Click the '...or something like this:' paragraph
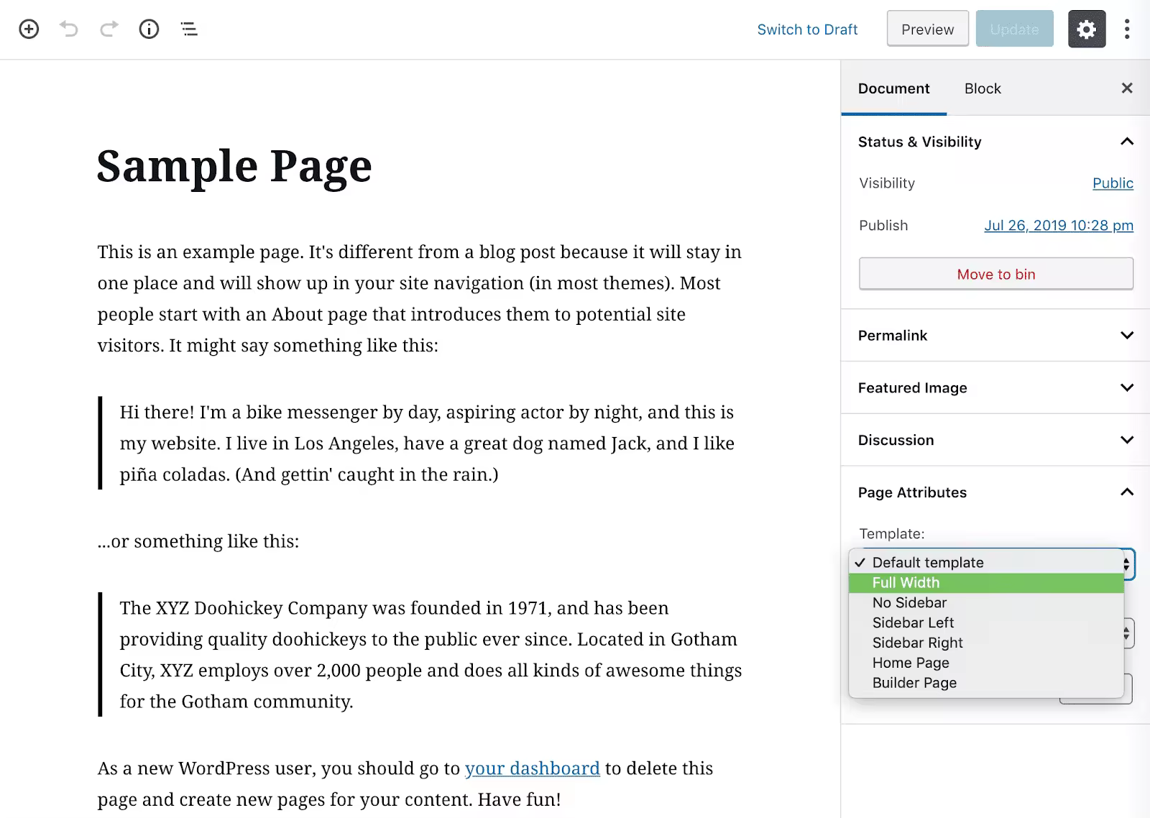The height and width of the screenshot is (818, 1150). 198,541
